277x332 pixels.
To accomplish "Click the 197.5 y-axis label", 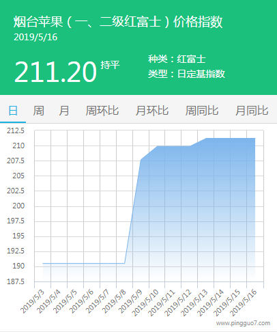I will click(x=16, y=221).
